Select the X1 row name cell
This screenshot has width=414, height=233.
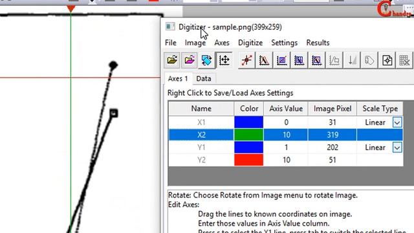[x=201, y=122]
